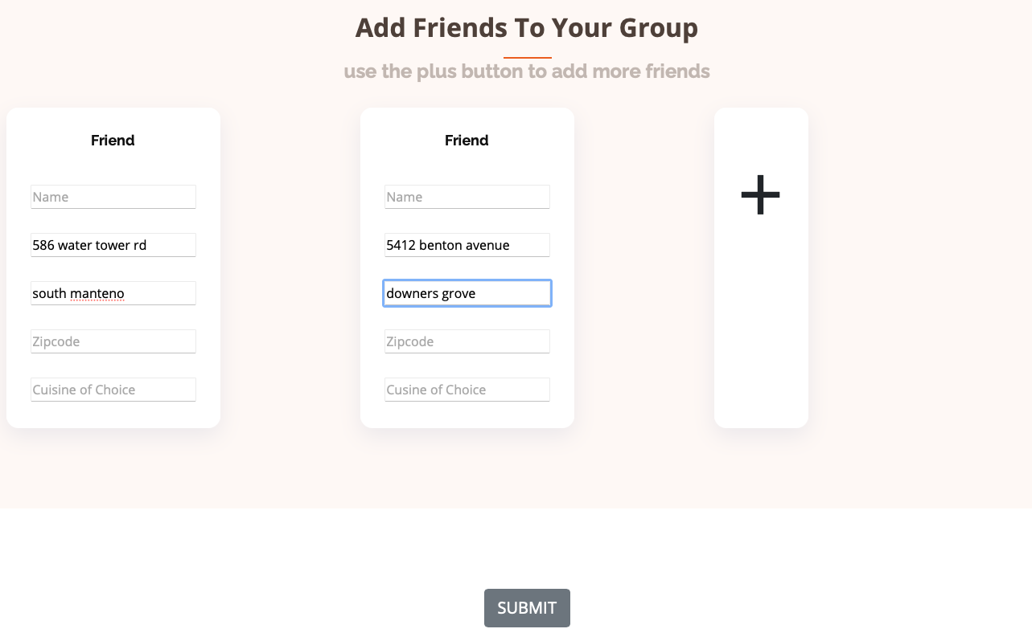Click the first friend's Zipcode field
Viewport: 1032px width, 637px height.
[113, 341]
